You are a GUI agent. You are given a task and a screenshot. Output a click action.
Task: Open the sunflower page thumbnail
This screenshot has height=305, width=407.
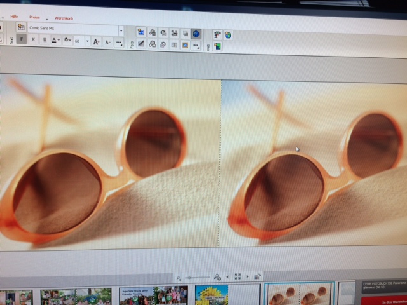[x=228, y=294]
